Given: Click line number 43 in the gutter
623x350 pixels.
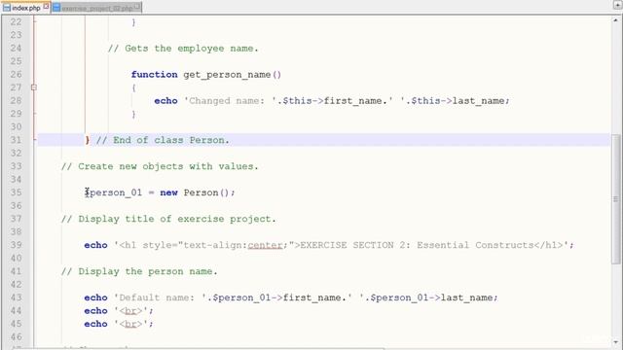Looking at the screenshot, I should coord(16,297).
